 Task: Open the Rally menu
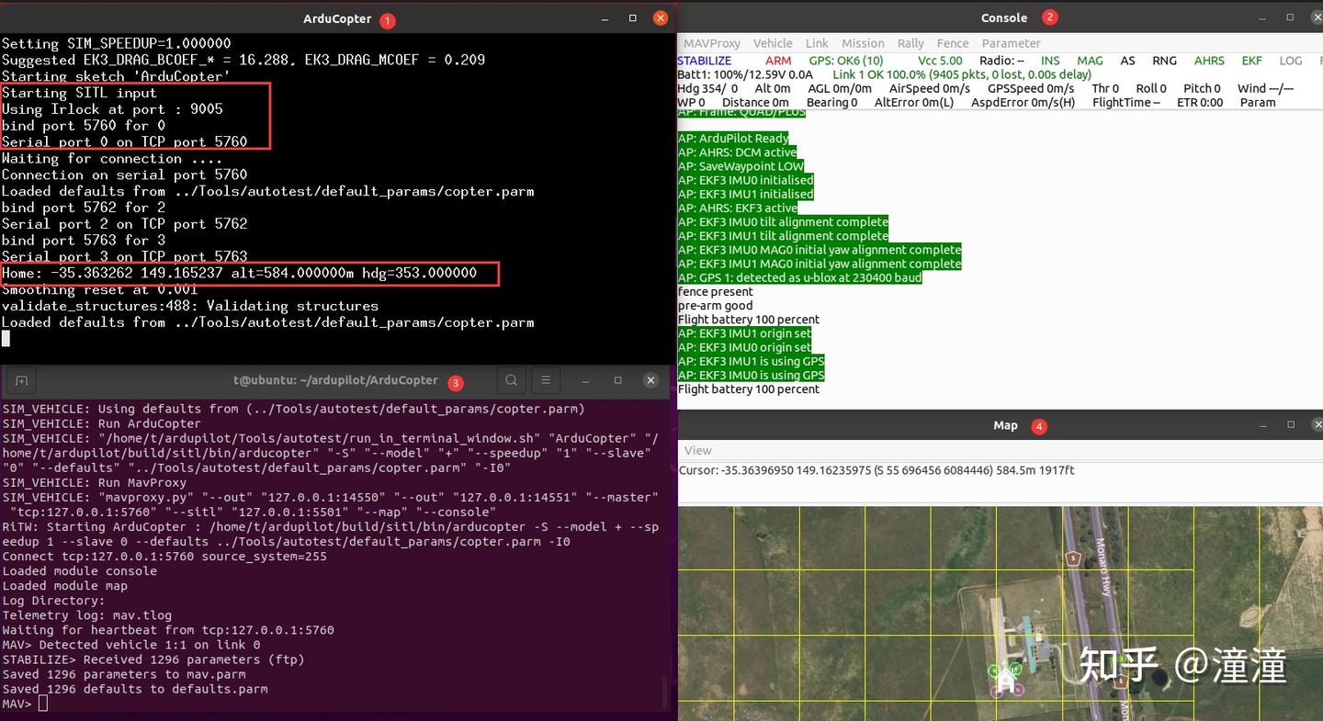click(x=910, y=43)
